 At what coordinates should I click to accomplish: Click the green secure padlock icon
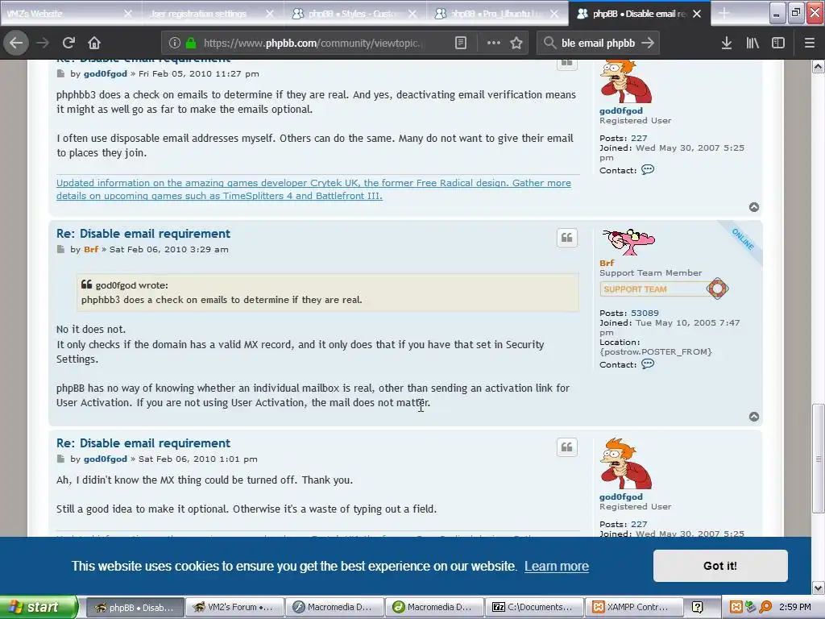click(x=191, y=43)
